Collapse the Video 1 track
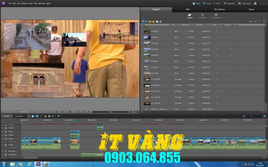 [x=2, y=139]
